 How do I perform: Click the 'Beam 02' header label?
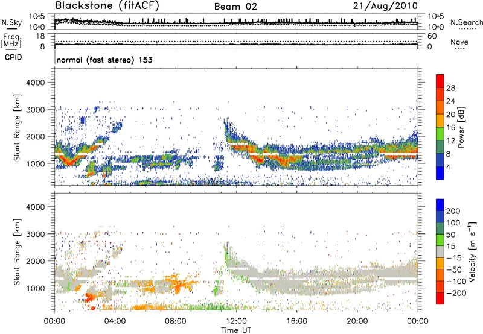point(235,7)
